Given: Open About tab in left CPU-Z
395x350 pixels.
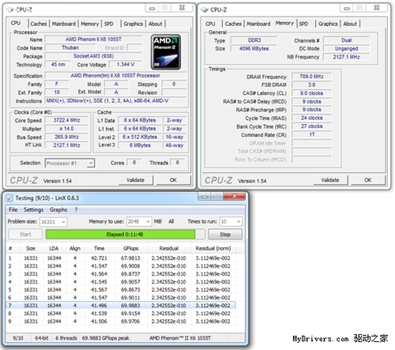Looking at the screenshot, I should [156, 24].
